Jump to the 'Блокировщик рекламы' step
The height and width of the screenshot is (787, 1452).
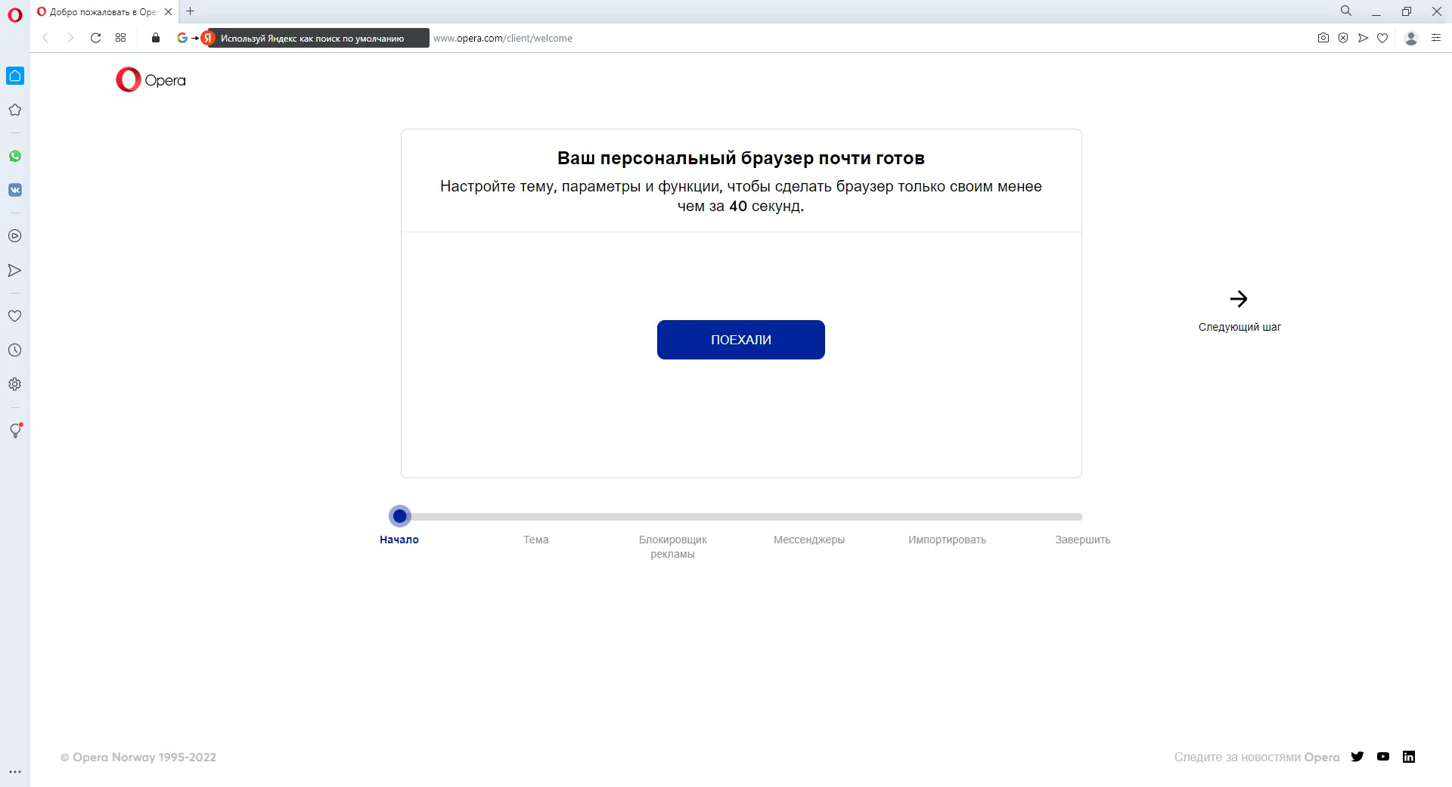point(673,546)
